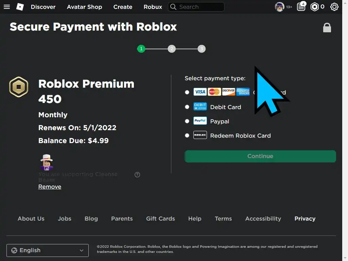The image size is (348, 261).
Task: Click the supported creator avatar thumbnail
Action: (x=46, y=162)
